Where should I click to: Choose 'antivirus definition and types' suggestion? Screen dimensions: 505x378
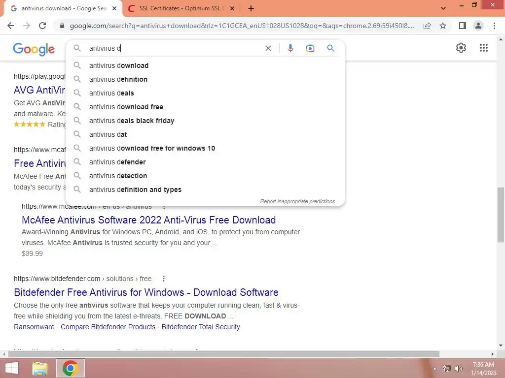(205, 190)
